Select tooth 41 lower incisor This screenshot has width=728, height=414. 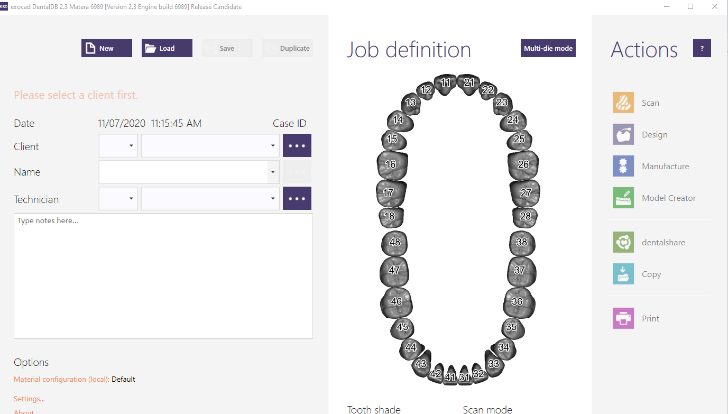pos(450,376)
